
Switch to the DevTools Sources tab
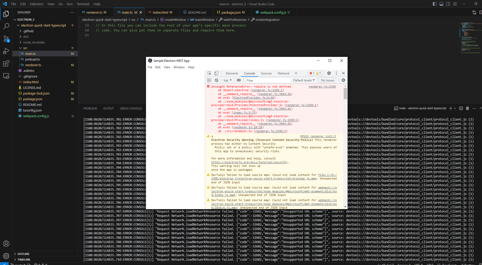pyautogui.click(x=266, y=73)
